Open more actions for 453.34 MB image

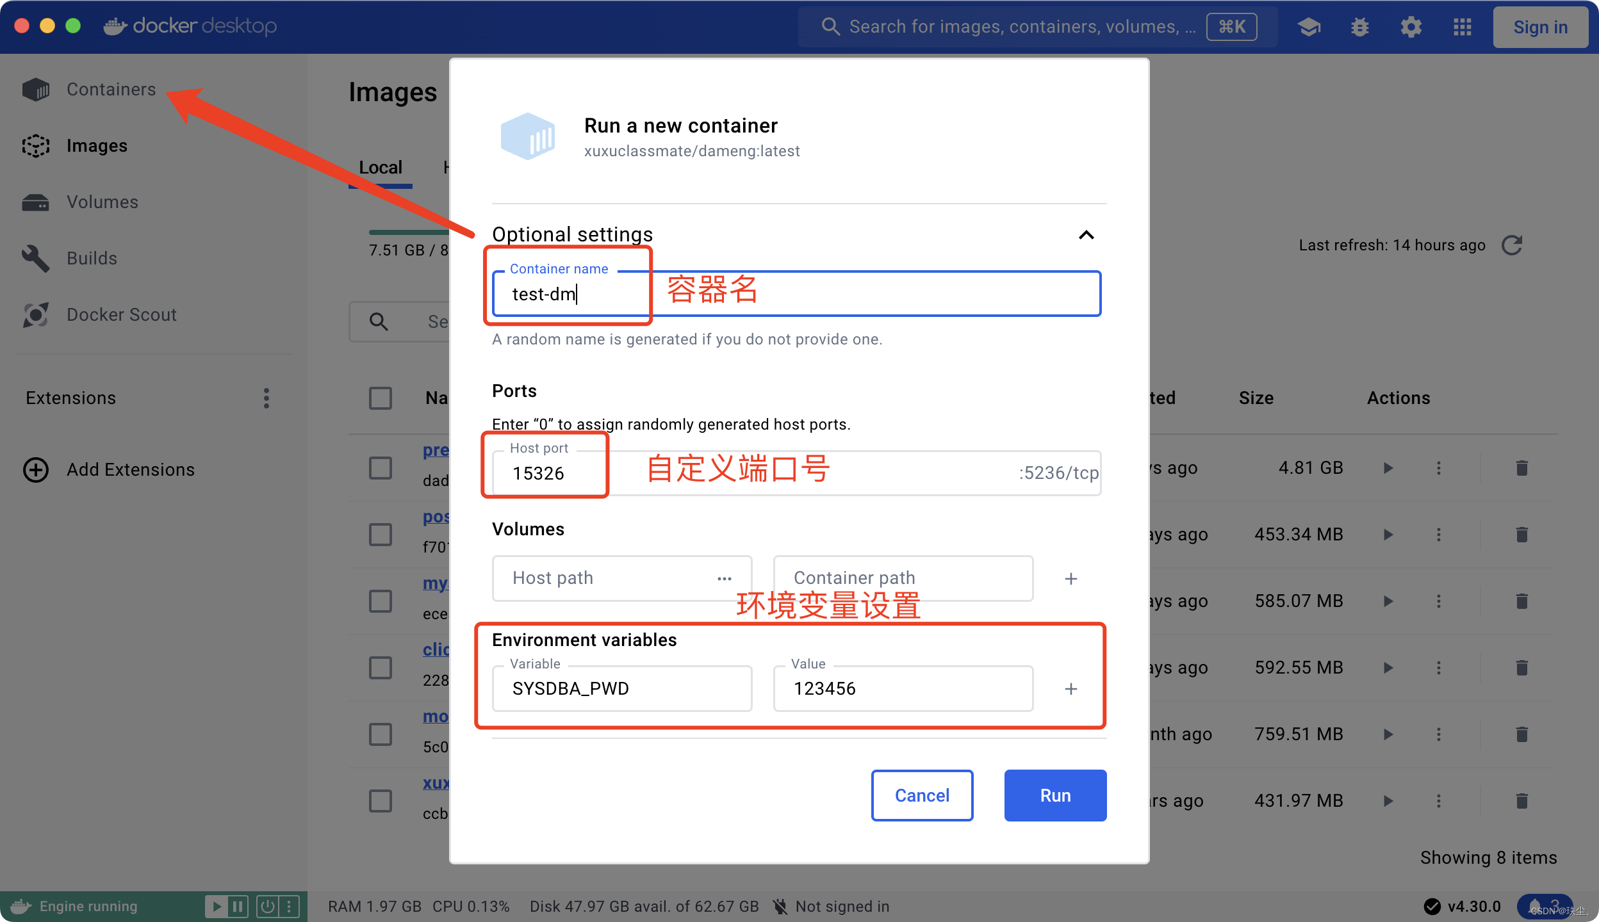(x=1439, y=535)
